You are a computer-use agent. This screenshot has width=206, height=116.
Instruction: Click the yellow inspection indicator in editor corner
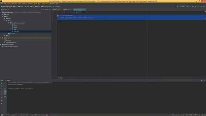[x=205, y=12]
